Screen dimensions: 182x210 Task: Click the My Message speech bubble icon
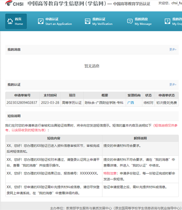click(x=130, y=21)
